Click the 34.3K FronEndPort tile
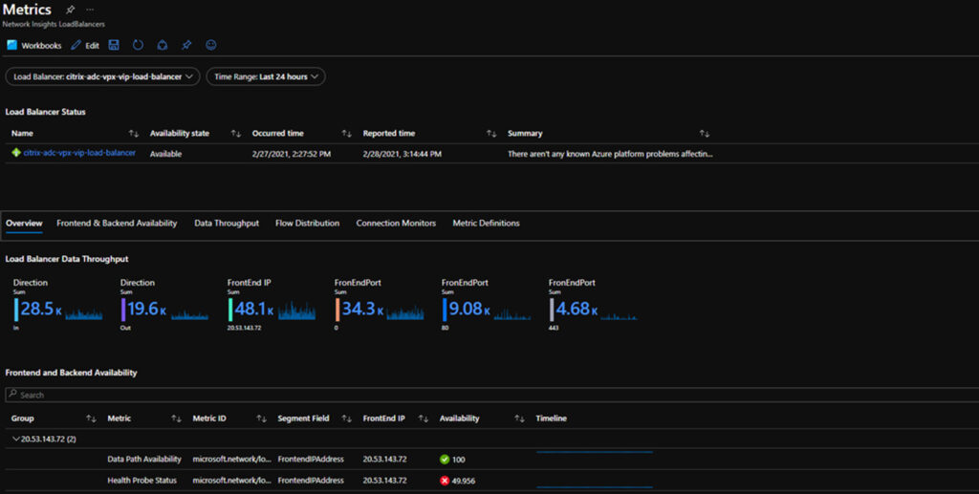Screen dimensions: 979x494 click(x=380, y=305)
